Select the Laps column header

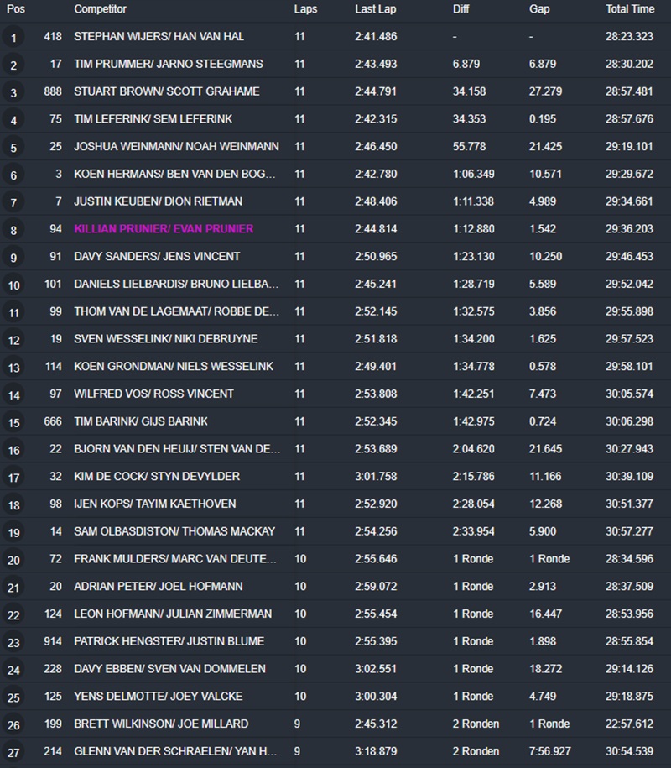click(305, 9)
